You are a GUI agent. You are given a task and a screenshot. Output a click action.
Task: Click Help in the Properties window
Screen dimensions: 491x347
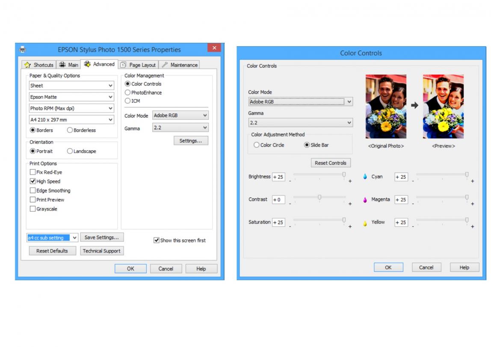tap(201, 269)
